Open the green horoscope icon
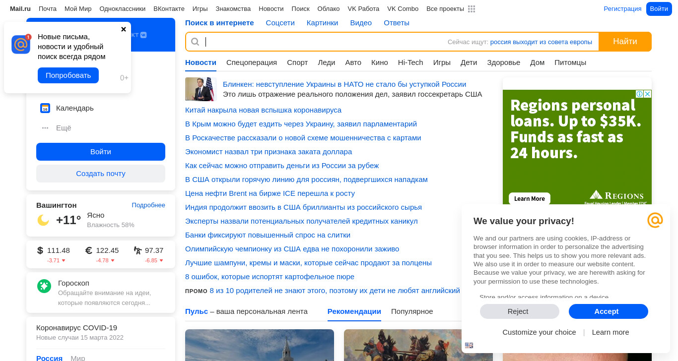Viewport: 678px width, 361px height. pyautogui.click(x=44, y=286)
